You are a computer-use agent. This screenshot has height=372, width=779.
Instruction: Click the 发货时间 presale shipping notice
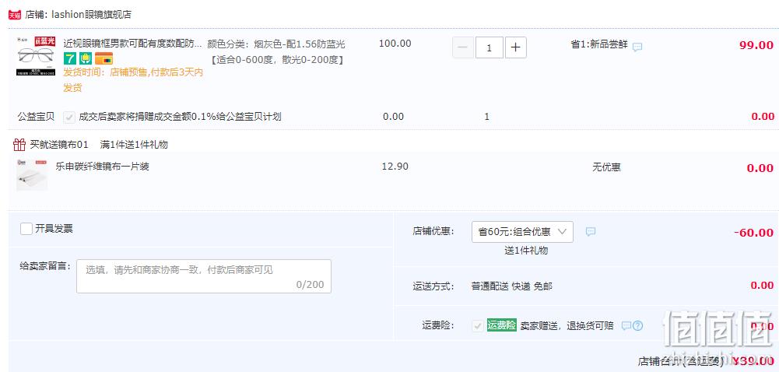coord(133,80)
